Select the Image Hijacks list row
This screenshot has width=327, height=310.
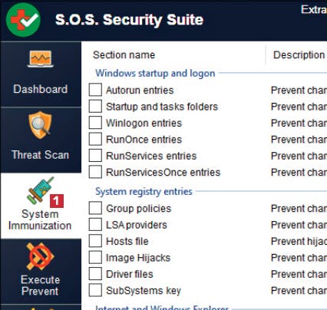pyautogui.click(x=208, y=258)
